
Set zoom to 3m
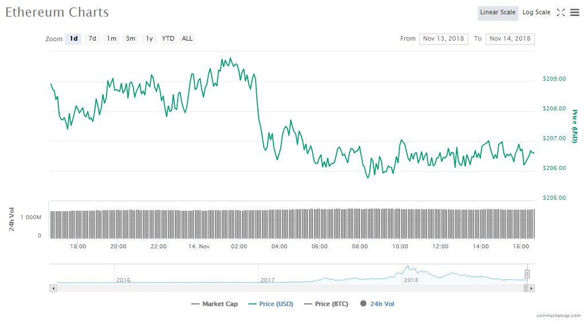click(131, 39)
